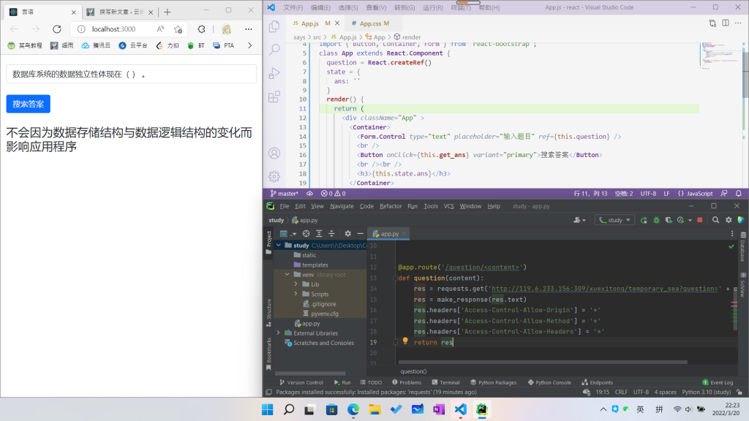Collapse the venv folder in project tree
Viewport: 749px width, 421px height.
(287, 275)
